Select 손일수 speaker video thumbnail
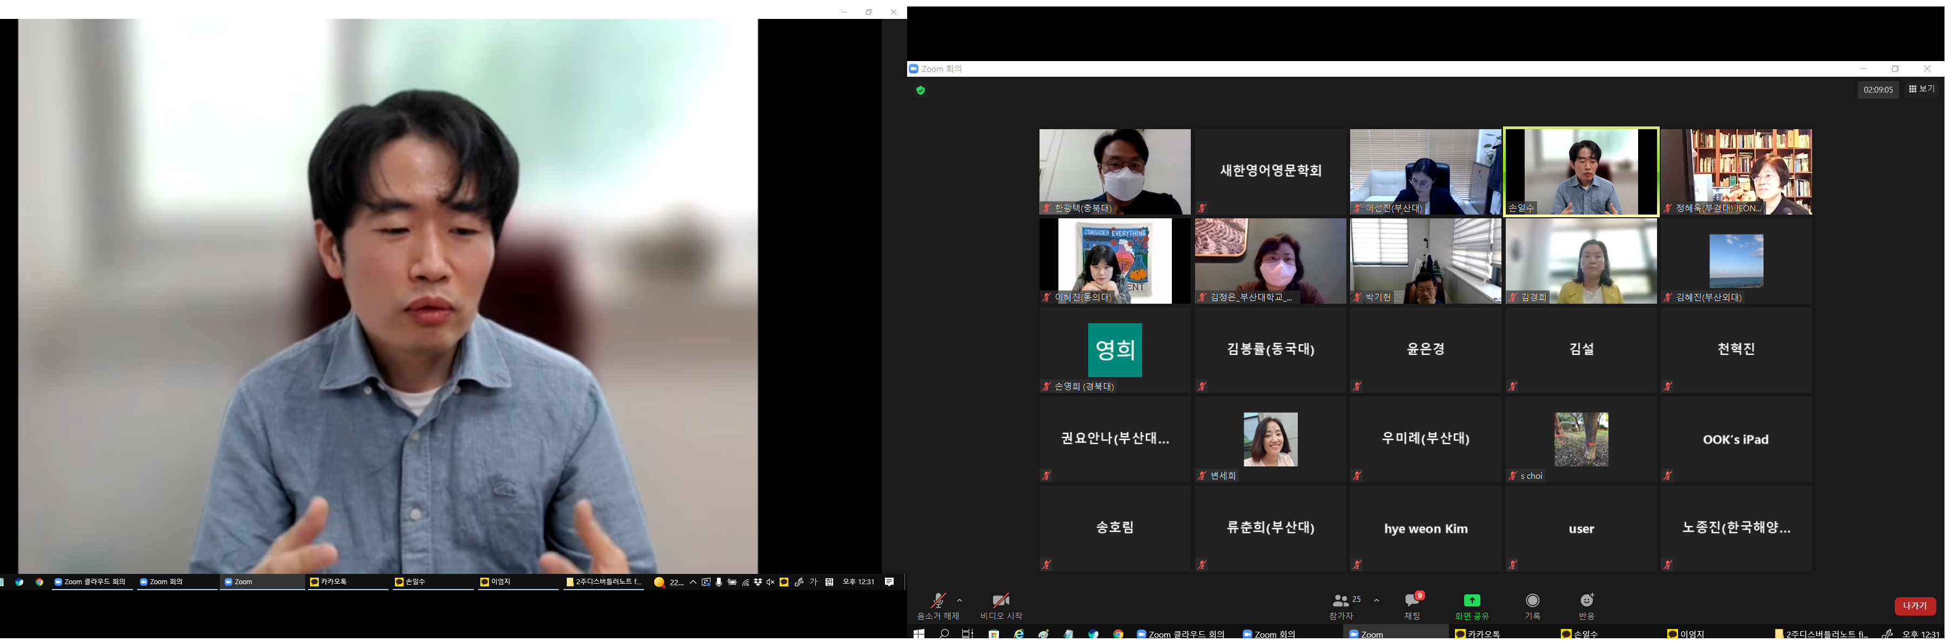Image resolution: width=1945 pixels, height=642 pixels. [x=1581, y=171]
